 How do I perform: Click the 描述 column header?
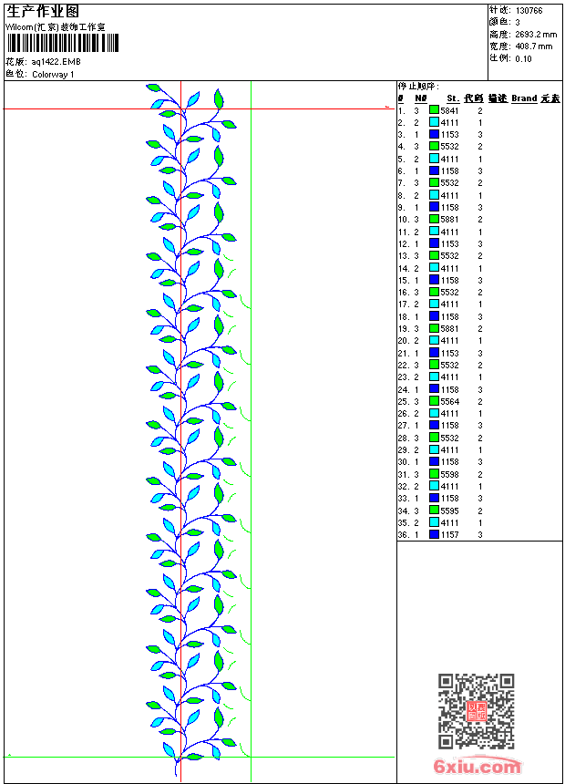pos(498,98)
